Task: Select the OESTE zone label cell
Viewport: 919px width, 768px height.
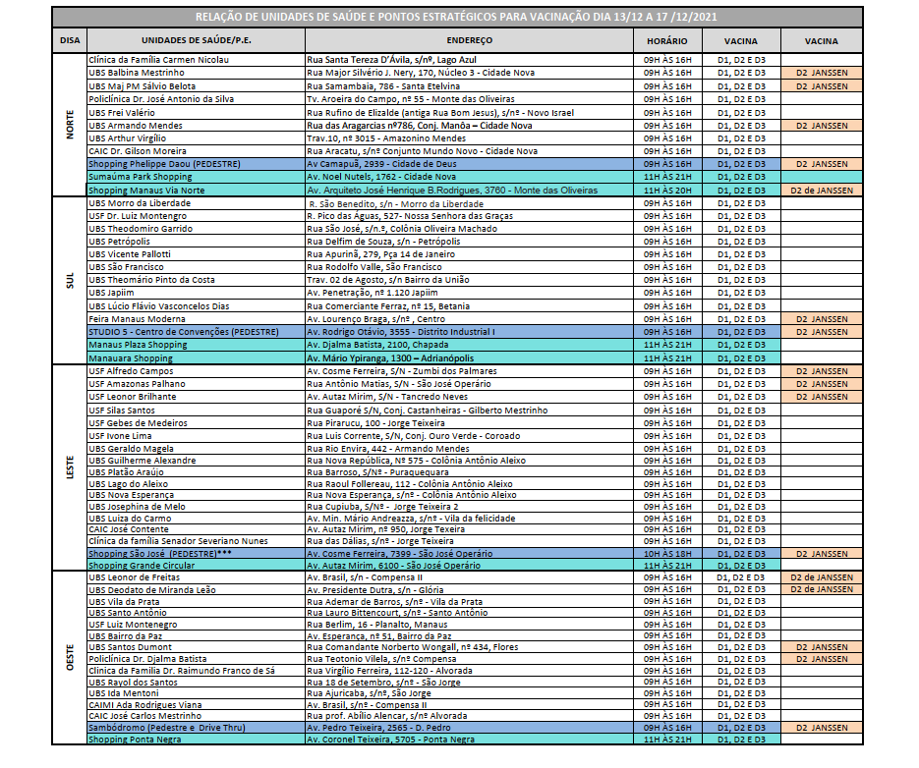Action: 70,657
